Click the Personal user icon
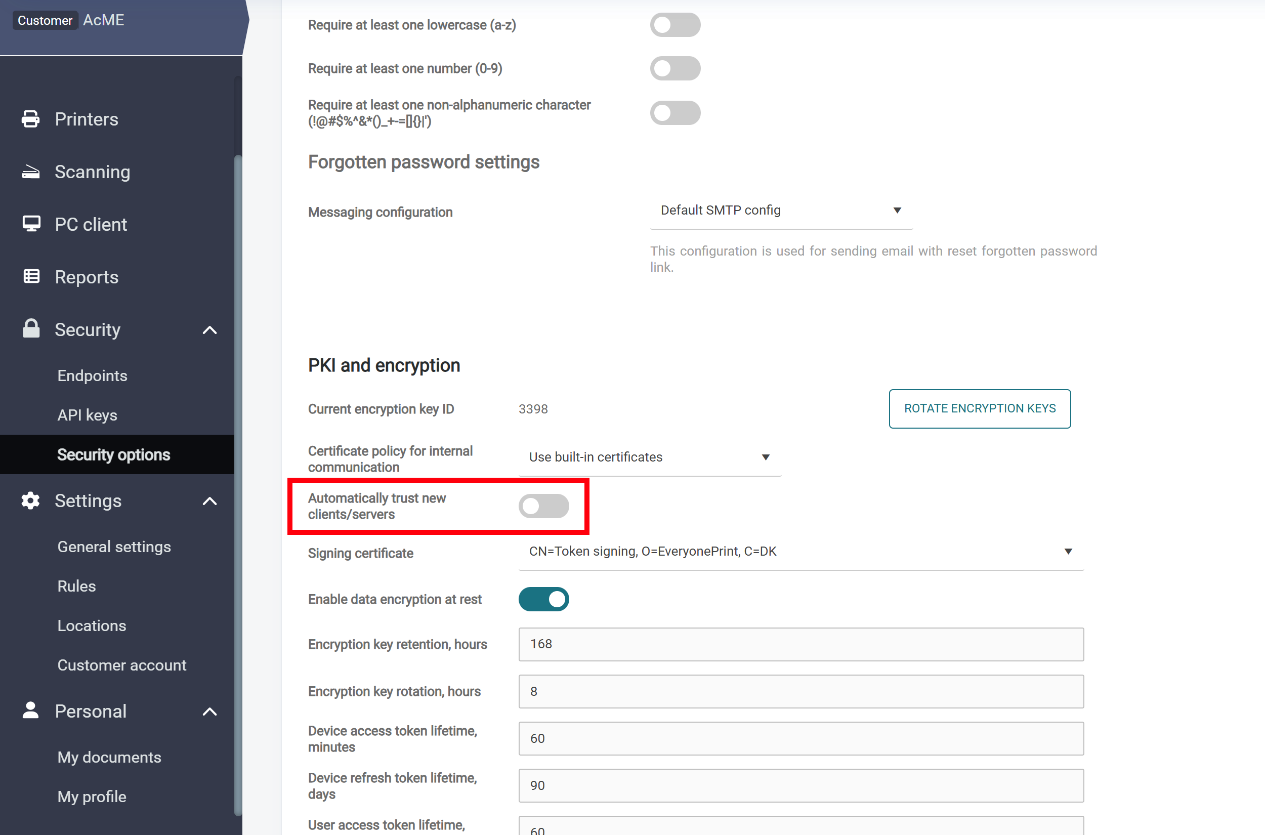 click(x=30, y=711)
